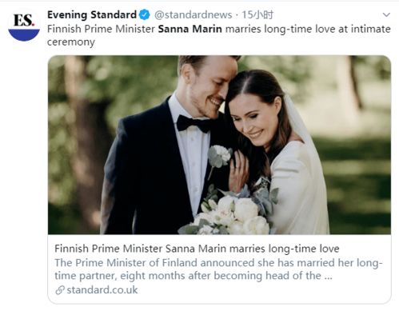Open the tweet's 15小时 timestamp
The height and width of the screenshot is (311, 399).
pos(257,14)
